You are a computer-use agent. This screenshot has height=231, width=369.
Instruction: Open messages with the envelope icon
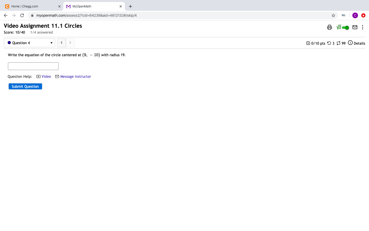tap(355, 27)
